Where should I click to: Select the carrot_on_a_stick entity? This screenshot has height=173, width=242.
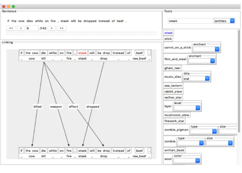pos(178,47)
